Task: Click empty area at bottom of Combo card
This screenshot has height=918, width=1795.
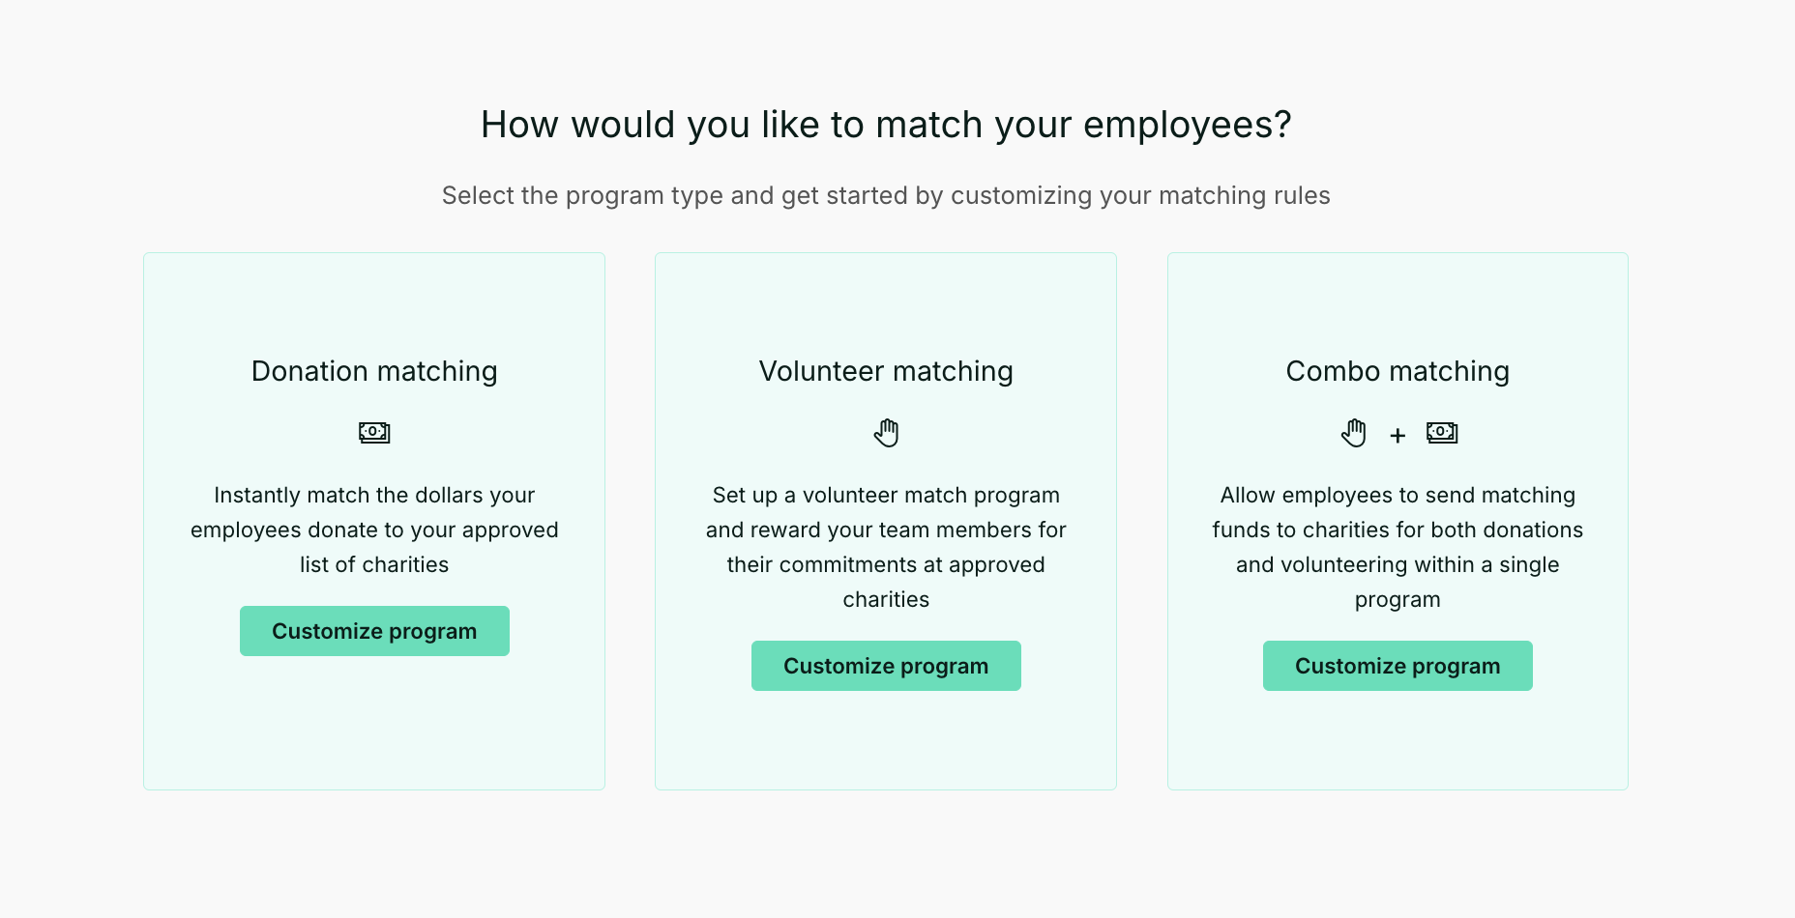Action: pos(1398,744)
